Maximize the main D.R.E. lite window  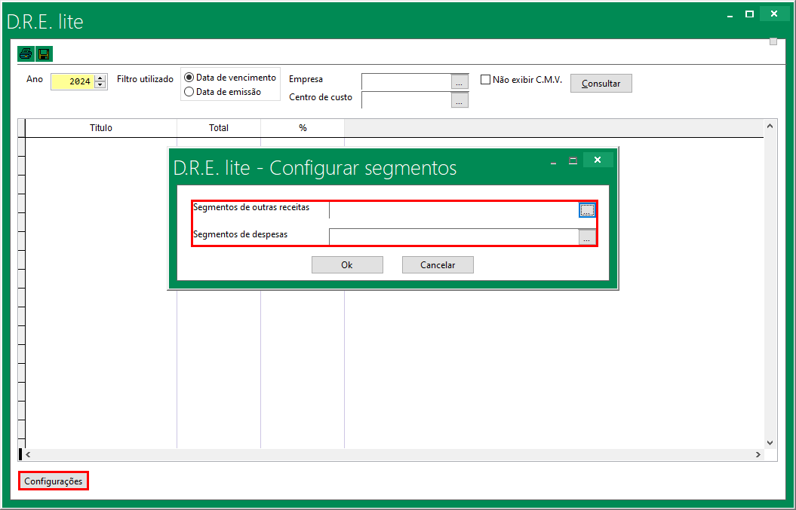tap(749, 14)
